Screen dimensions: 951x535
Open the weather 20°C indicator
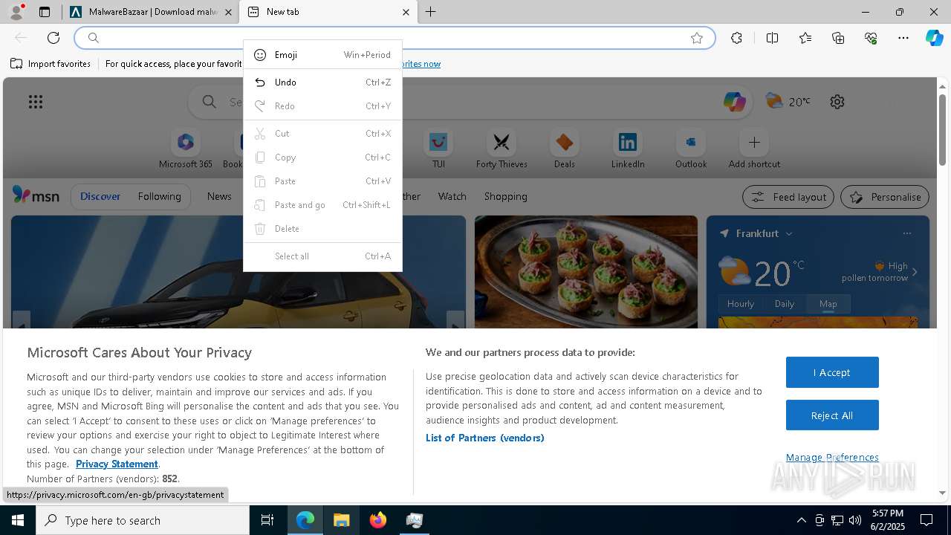point(788,101)
